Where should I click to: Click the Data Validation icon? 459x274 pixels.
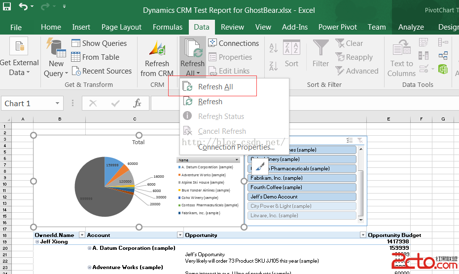(424, 69)
